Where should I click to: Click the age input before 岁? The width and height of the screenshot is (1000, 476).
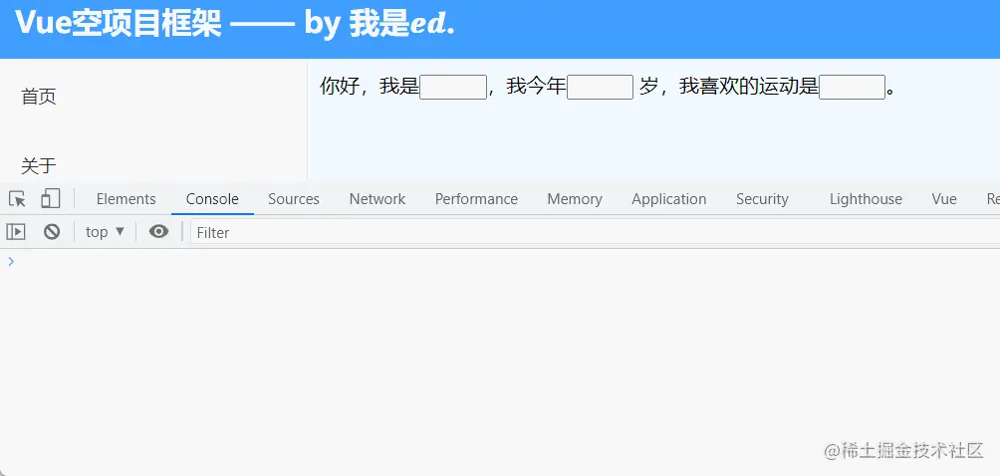(x=601, y=87)
